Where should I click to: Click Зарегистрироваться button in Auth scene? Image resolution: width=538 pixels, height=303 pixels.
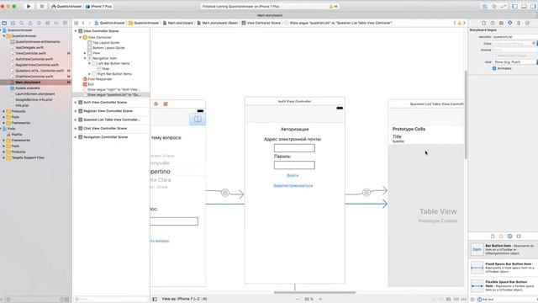pyautogui.click(x=293, y=186)
